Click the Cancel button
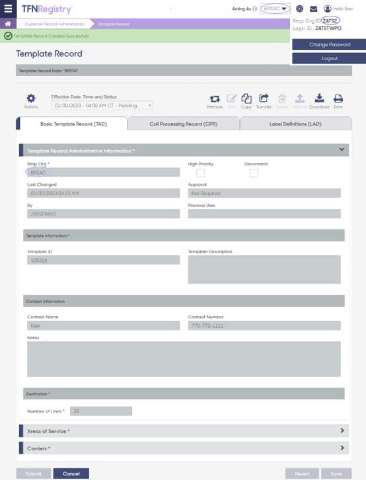The image size is (366, 480). [x=71, y=473]
